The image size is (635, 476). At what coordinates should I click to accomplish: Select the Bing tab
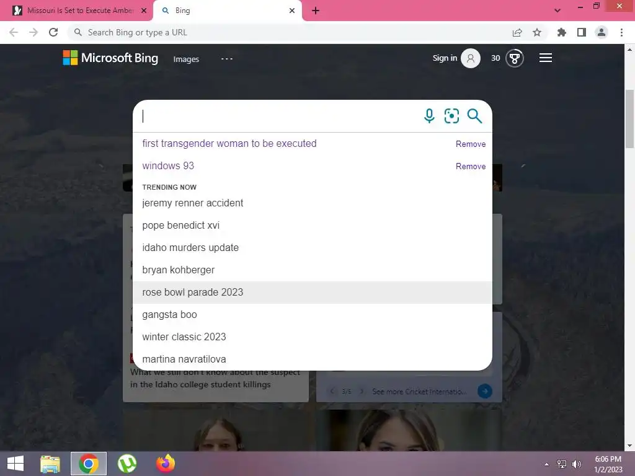(227, 11)
